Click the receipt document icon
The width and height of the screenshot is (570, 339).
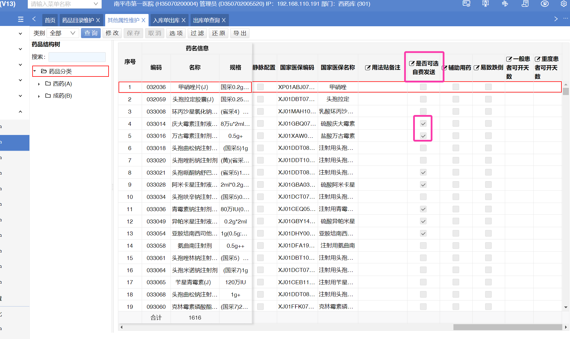tap(525, 4)
